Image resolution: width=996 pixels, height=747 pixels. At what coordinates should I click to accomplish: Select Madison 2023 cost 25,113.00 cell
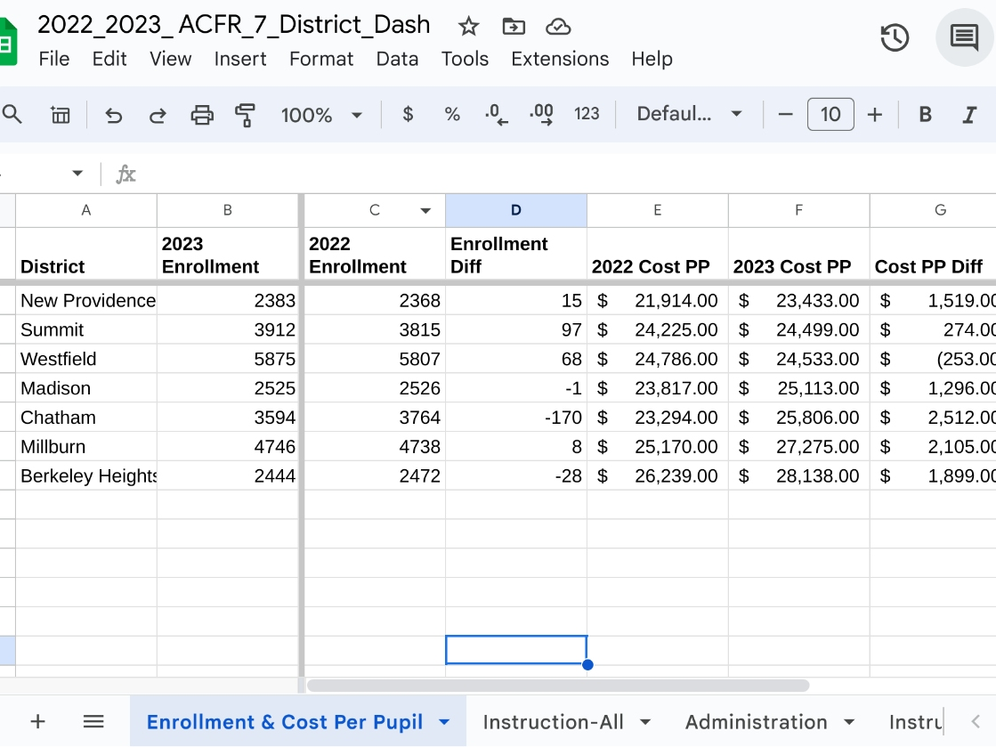coord(798,388)
